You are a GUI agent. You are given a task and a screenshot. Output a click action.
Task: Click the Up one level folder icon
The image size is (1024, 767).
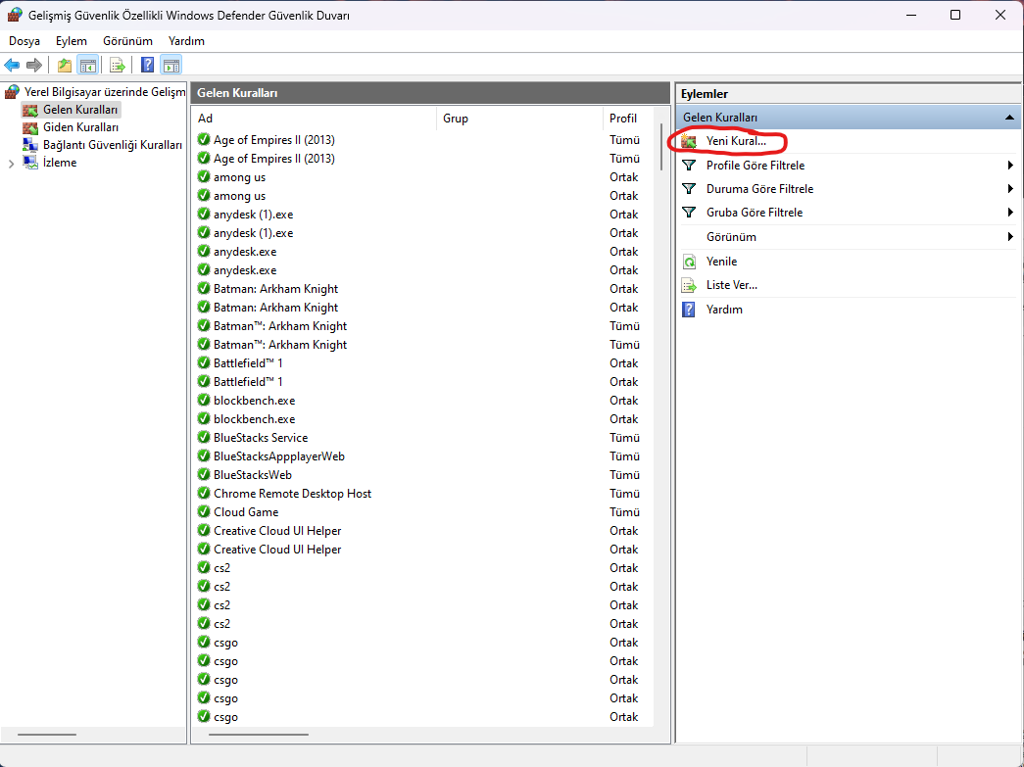tap(64, 65)
